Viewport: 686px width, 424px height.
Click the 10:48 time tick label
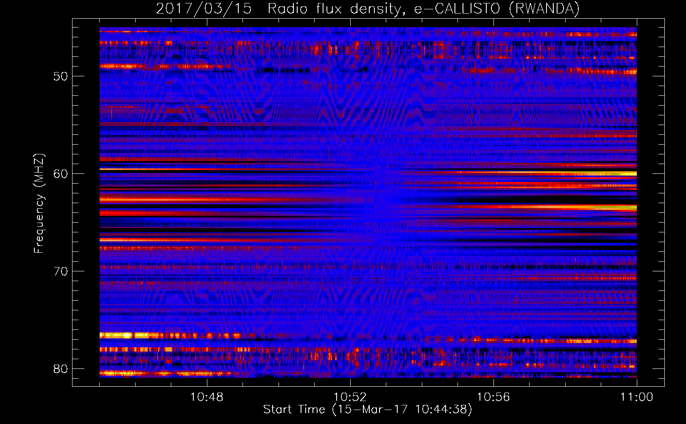click(x=206, y=397)
